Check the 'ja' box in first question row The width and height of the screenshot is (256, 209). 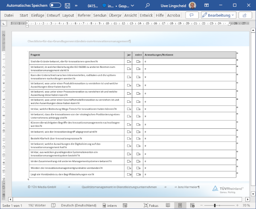coord(128,62)
